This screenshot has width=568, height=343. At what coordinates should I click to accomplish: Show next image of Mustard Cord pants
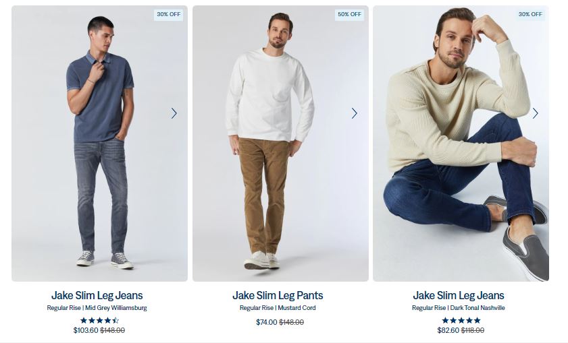(x=355, y=113)
